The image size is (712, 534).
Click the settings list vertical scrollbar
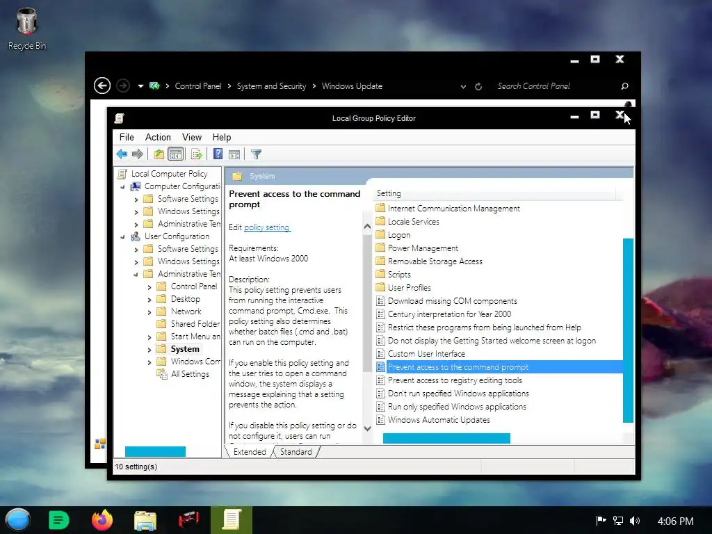[628, 330]
